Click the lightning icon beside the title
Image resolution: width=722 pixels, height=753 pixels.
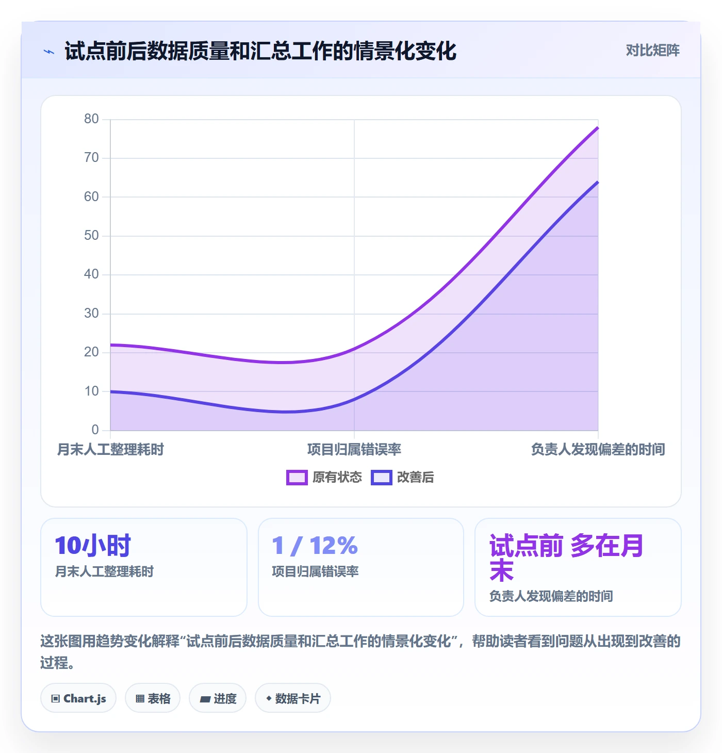(x=49, y=52)
